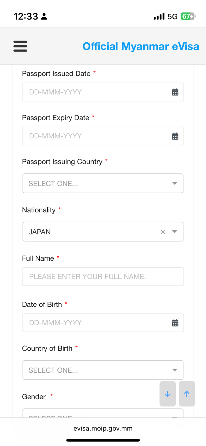This screenshot has width=206, height=446.
Task: Open calendar for Passport Issued Date
Action: 175,92
